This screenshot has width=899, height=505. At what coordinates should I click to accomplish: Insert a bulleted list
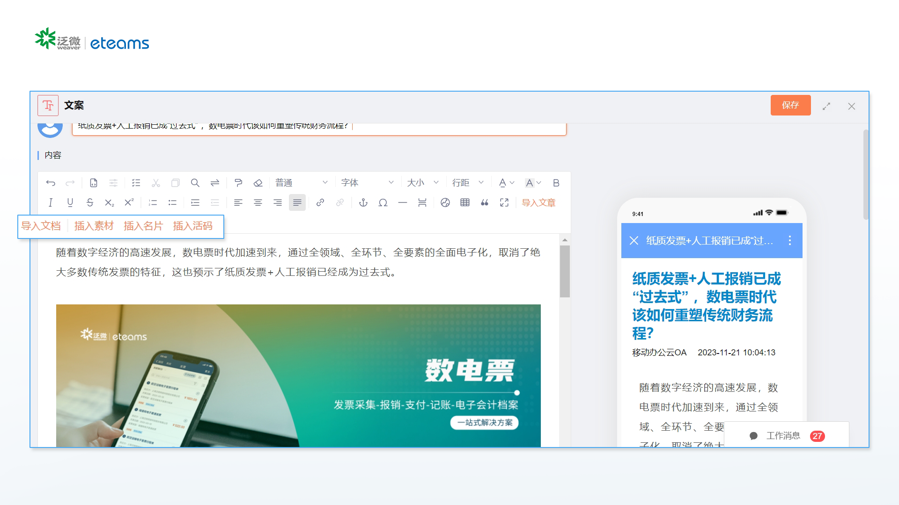click(x=172, y=202)
